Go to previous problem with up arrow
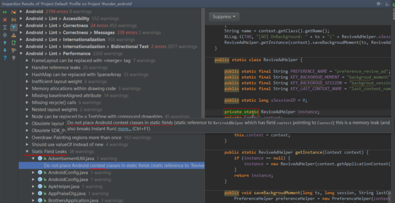The height and width of the screenshot is (203, 395). (x=5, y=43)
